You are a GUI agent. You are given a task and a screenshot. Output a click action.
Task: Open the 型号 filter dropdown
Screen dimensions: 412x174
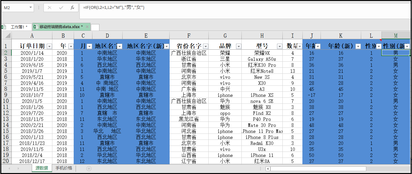pos(280,47)
